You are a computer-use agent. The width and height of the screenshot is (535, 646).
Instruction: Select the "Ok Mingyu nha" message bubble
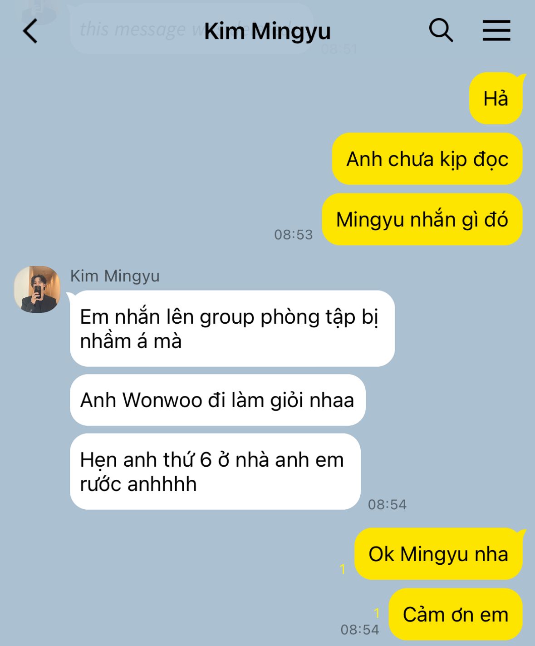point(438,554)
